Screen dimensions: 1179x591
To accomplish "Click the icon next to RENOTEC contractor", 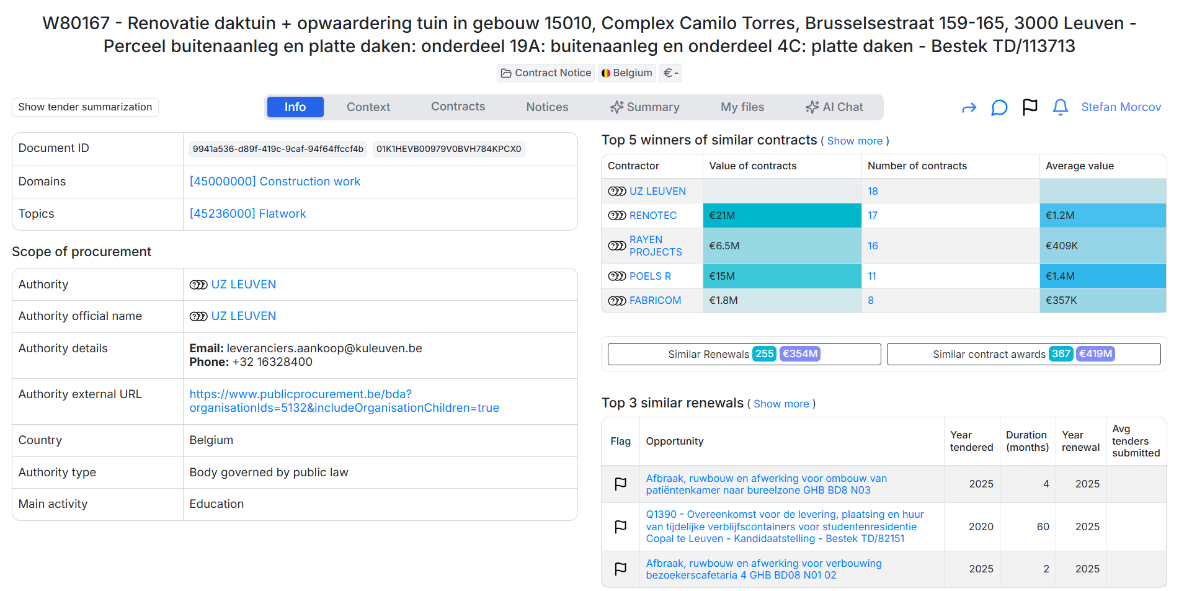I will point(617,215).
